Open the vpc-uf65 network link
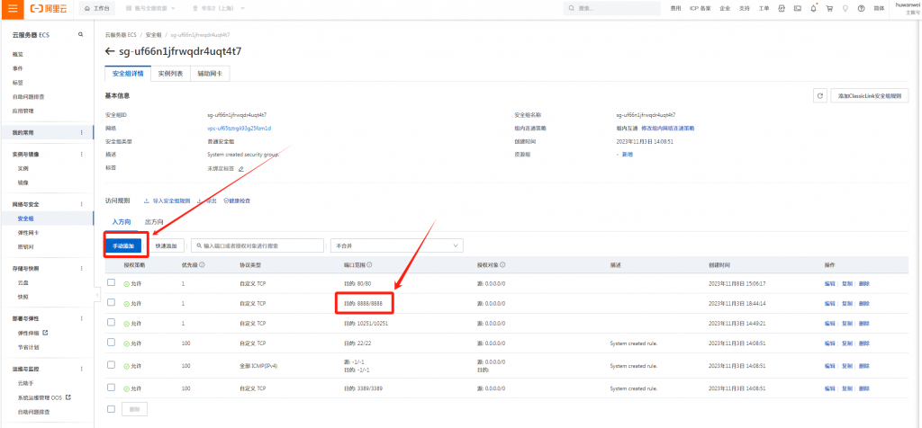 click(x=239, y=129)
